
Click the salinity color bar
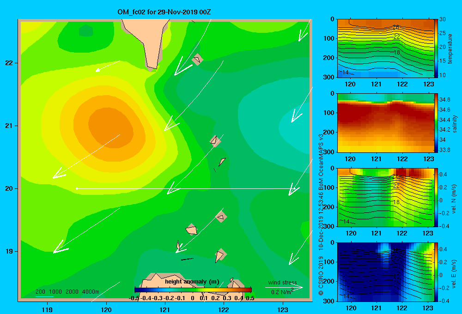coord(436,123)
